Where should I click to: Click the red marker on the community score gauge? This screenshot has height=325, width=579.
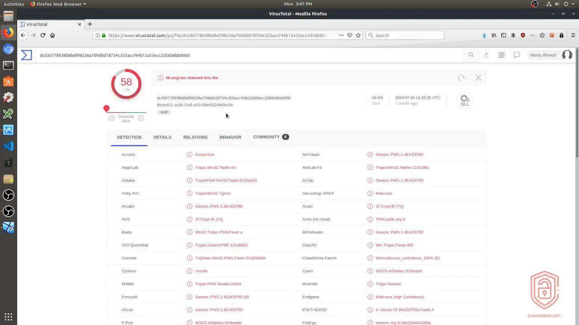tap(106, 108)
